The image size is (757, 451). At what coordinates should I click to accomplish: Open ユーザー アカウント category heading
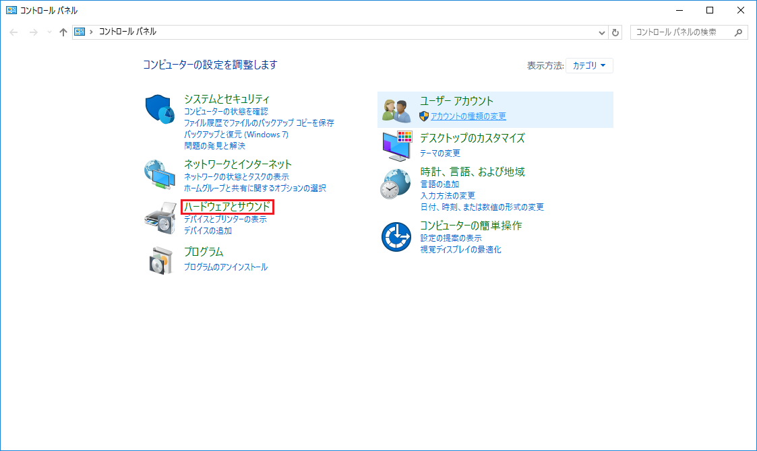(456, 101)
